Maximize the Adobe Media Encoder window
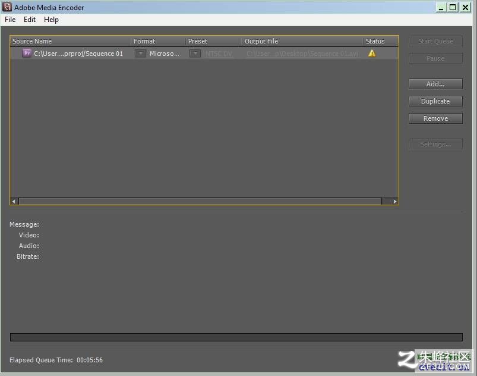Screen dimensions: 477x376 pyautogui.click(x=453, y=7)
